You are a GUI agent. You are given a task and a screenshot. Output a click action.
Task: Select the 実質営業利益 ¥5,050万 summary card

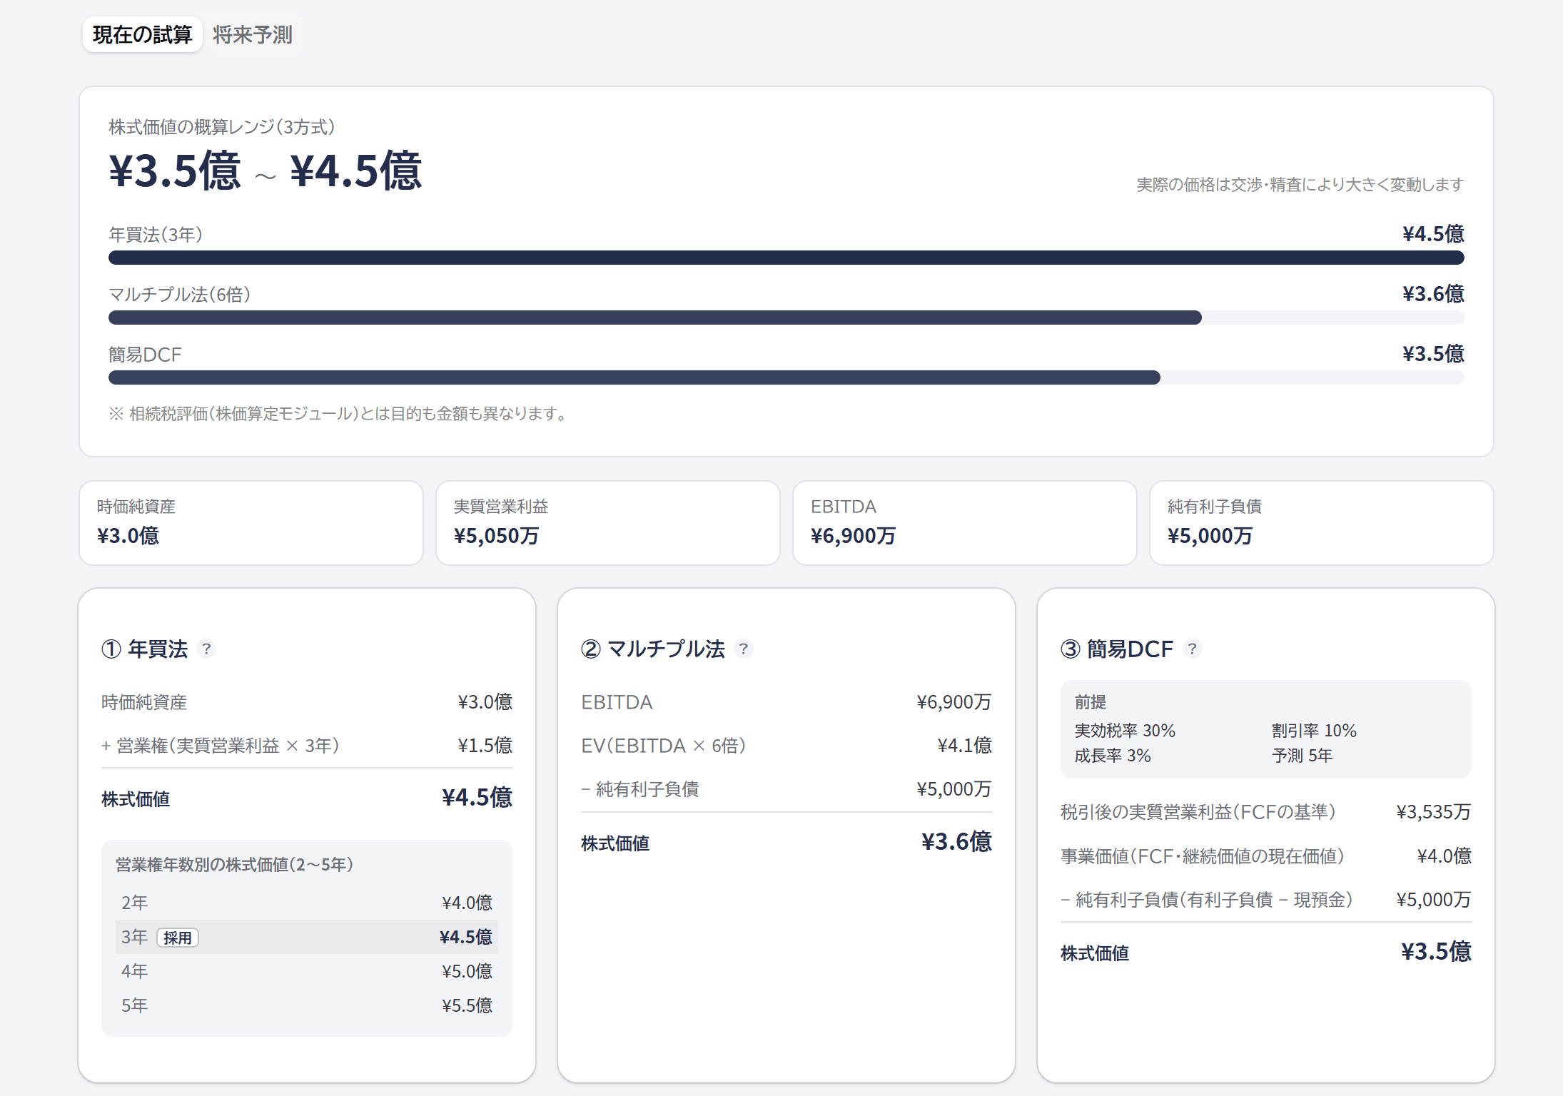pyautogui.click(x=608, y=523)
